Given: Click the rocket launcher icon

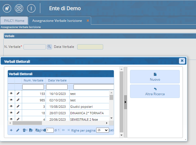Looking at the screenshot, I should coord(7,8).
